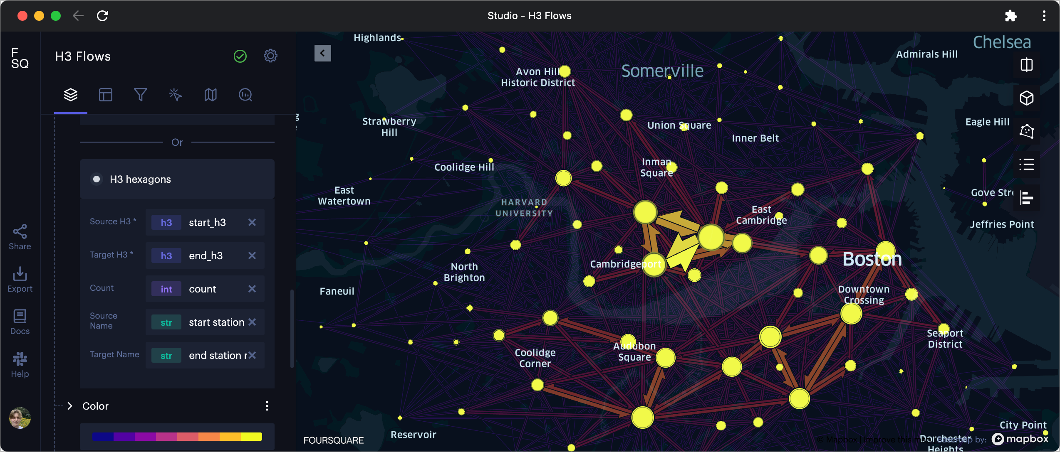Click the layers stack icon in panel
1060x452 pixels.
pyautogui.click(x=70, y=94)
